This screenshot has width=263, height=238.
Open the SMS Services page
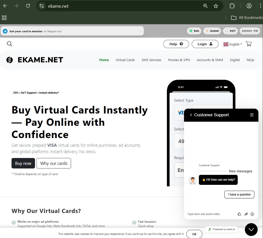click(x=151, y=60)
